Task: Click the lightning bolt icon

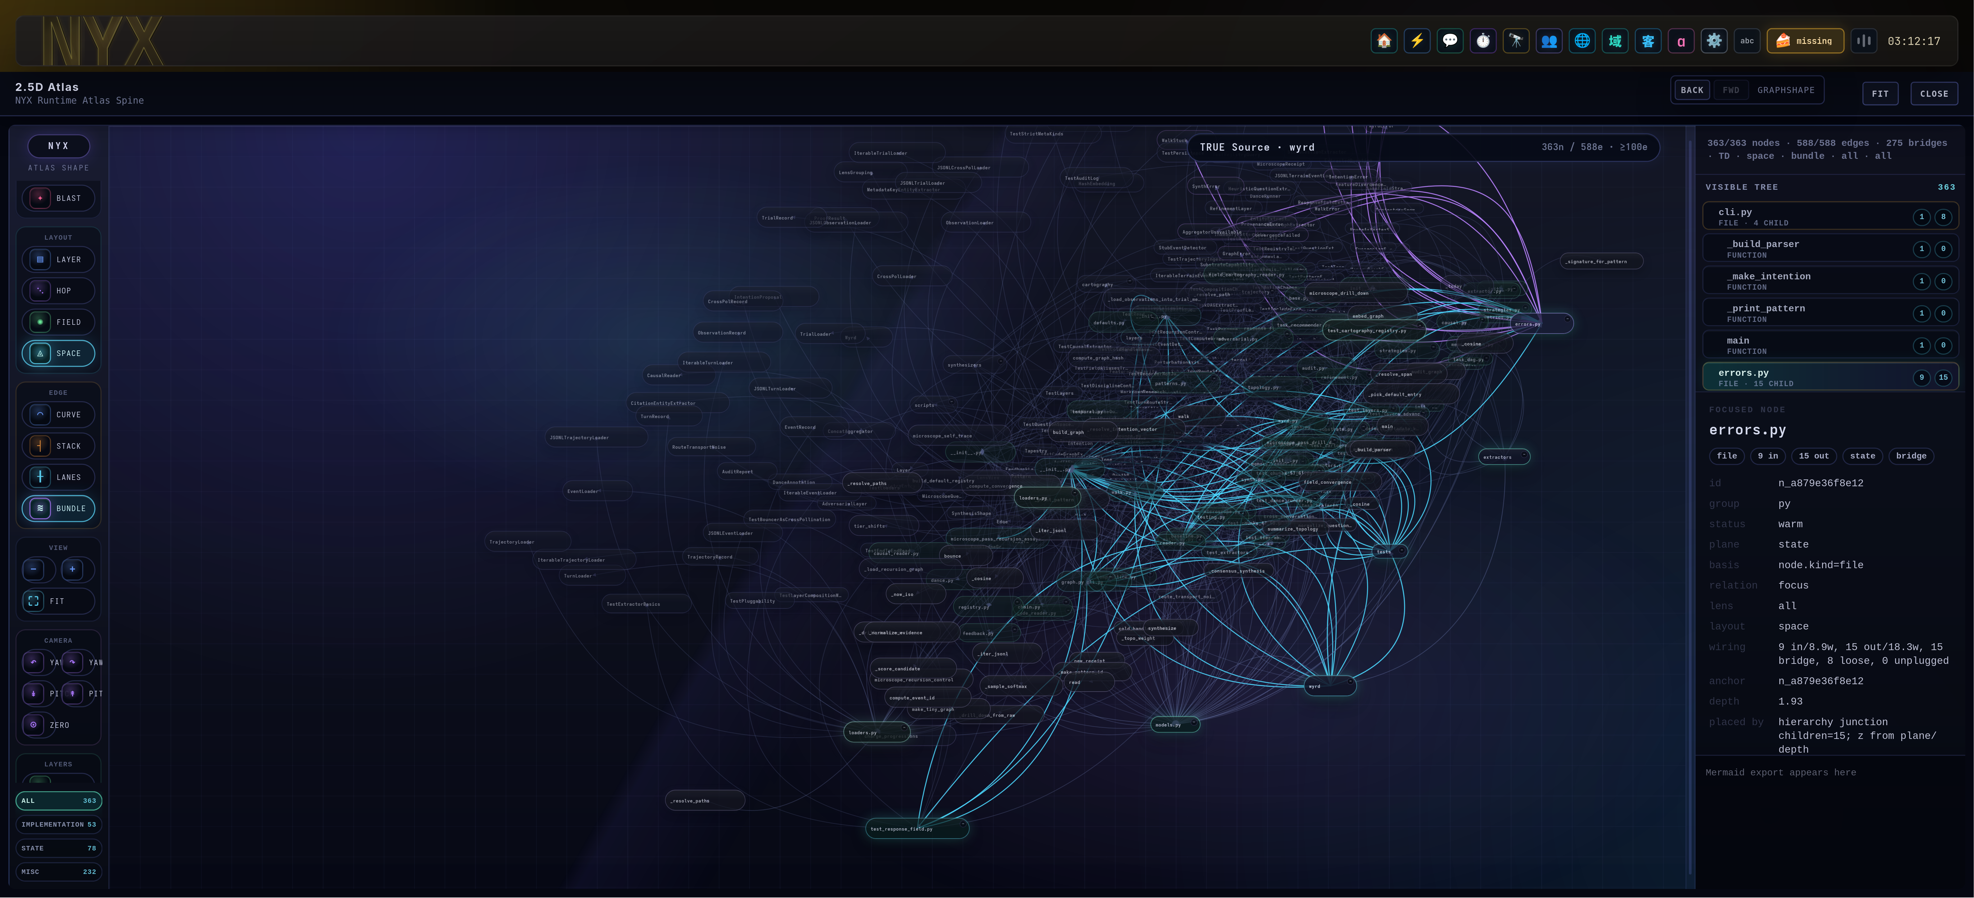Action: pos(1417,41)
